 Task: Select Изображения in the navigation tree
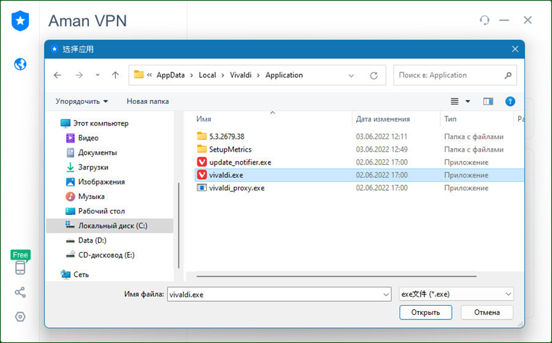[101, 182]
